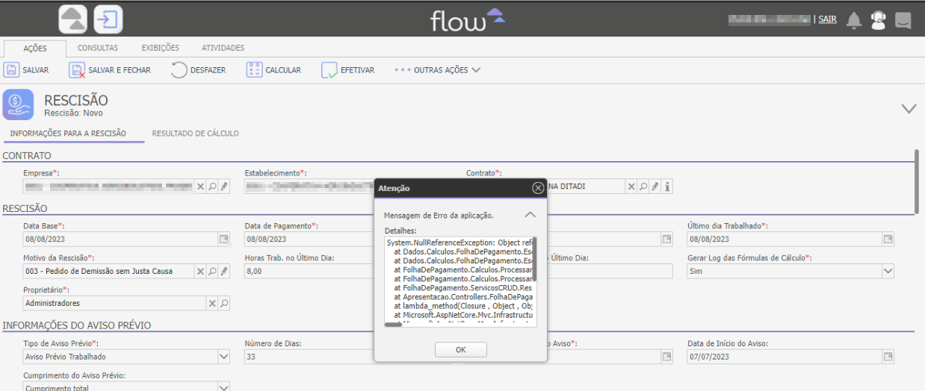Click the SAIR logout link
The image size is (925, 391).
pyautogui.click(x=827, y=19)
